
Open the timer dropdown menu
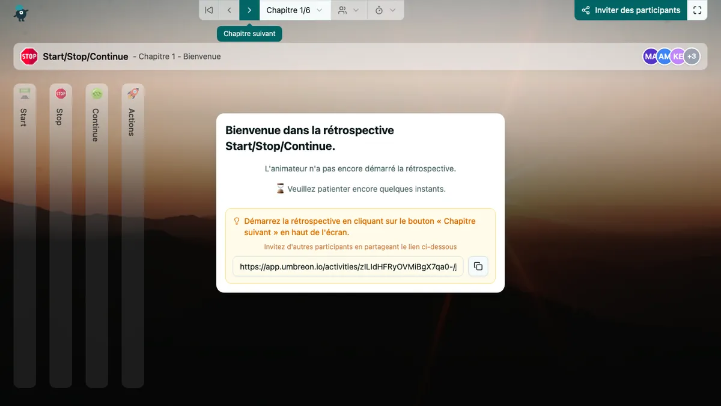pos(385,10)
